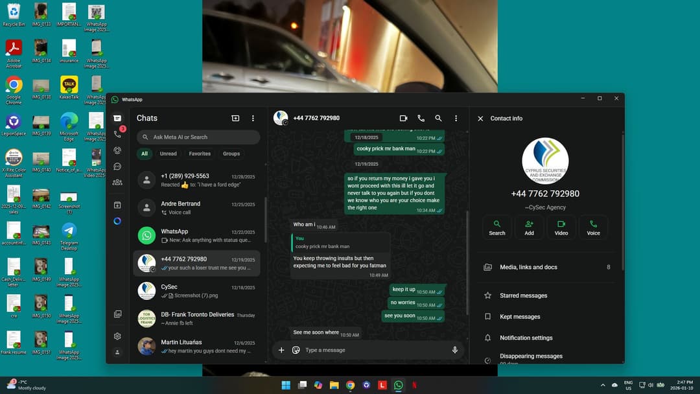This screenshot has height=394, width=700.
Task: Start a new chat from the Chats header
Action: (235, 118)
